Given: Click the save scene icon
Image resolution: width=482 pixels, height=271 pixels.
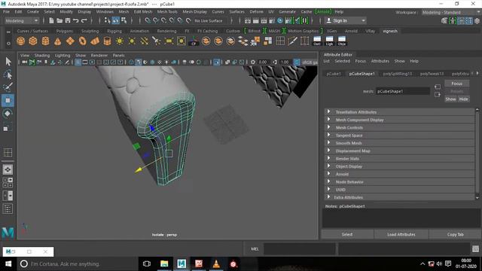Looking at the screenshot, I should point(67,20).
